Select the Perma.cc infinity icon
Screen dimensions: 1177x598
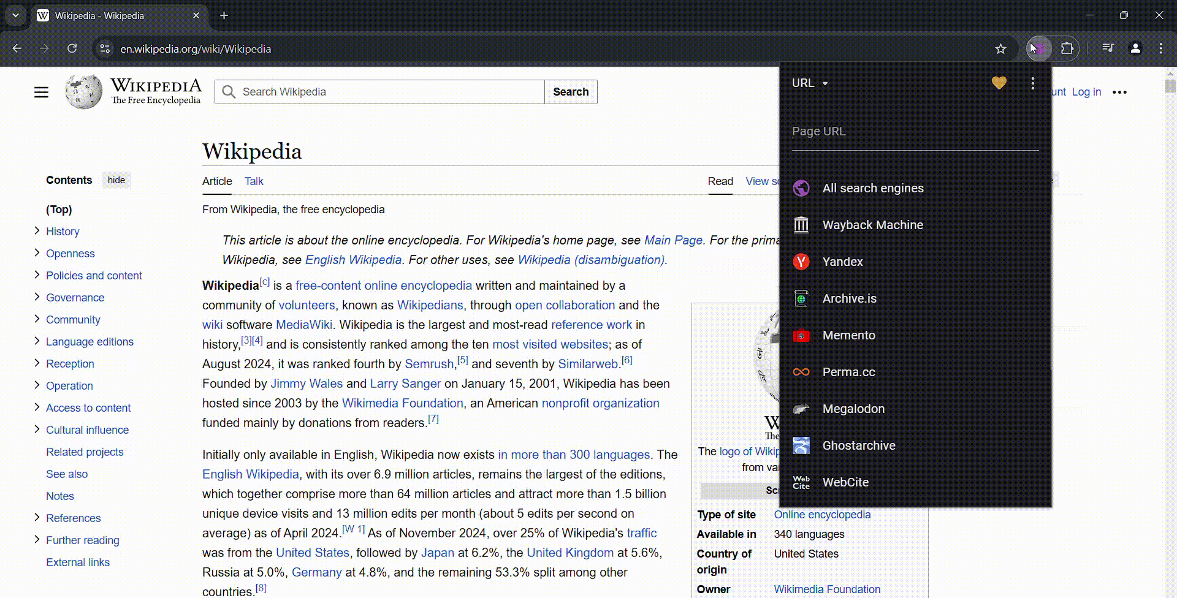coord(801,372)
